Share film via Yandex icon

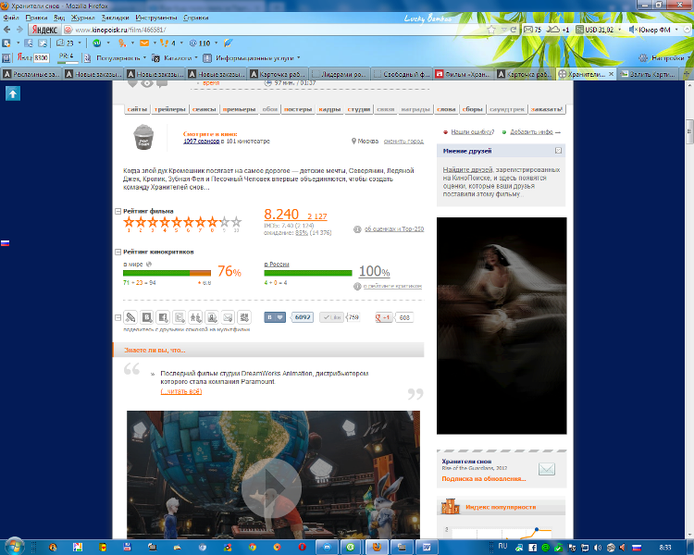pyautogui.click(x=212, y=317)
